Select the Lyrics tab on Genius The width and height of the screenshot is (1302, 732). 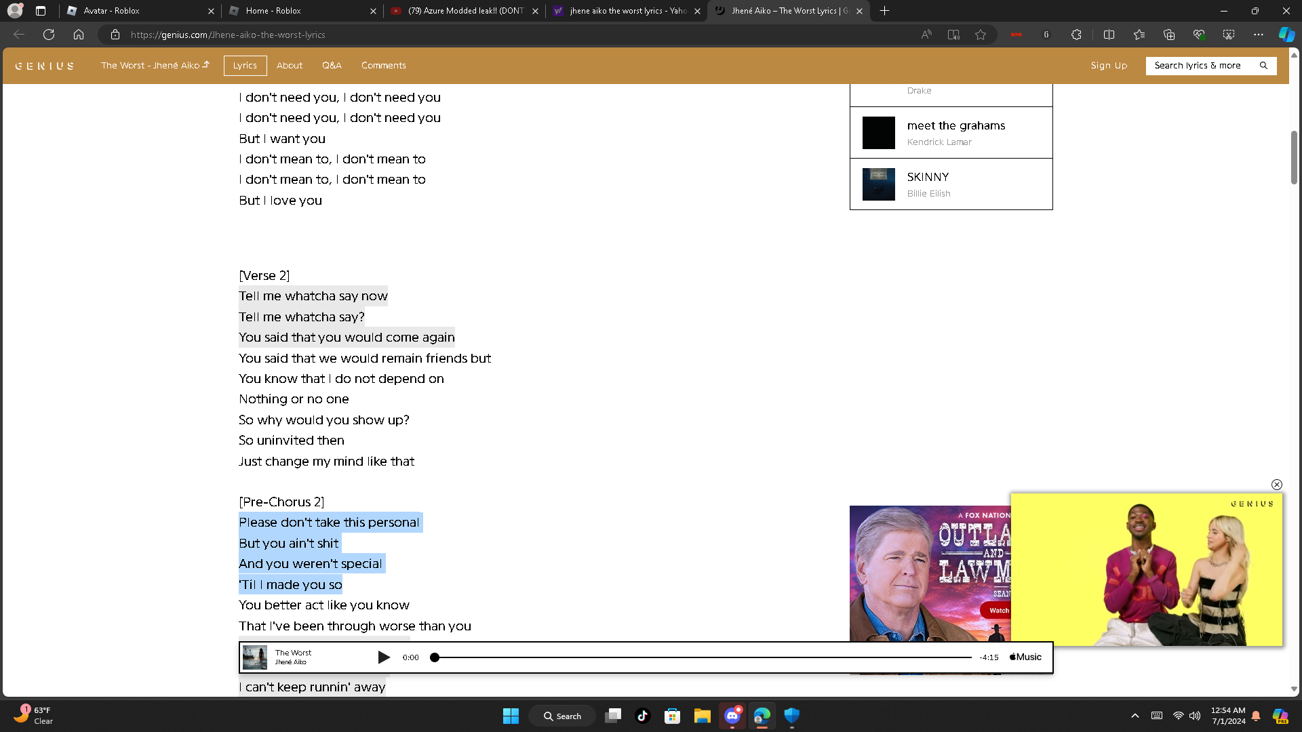[x=245, y=66]
